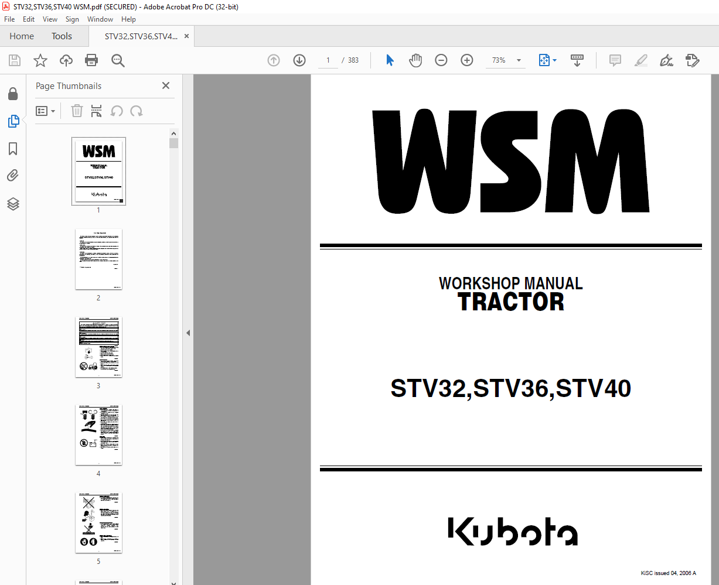Click the page number input field
The width and height of the screenshot is (719, 585).
[x=328, y=60]
